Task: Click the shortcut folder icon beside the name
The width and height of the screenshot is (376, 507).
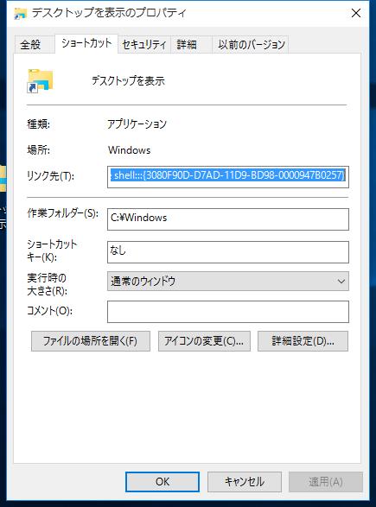Action: [40, 80]
